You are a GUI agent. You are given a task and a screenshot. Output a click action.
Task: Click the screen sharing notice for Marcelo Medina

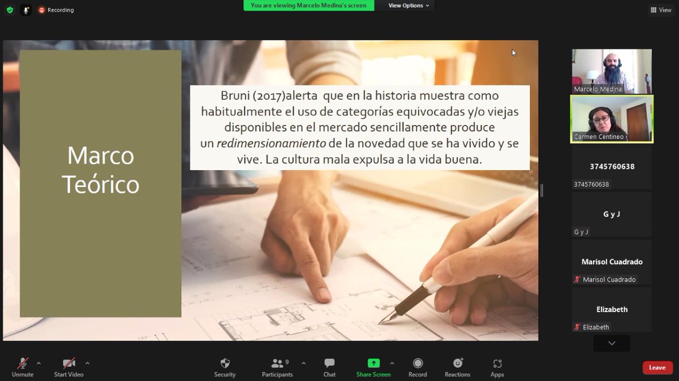click(308, 6)
